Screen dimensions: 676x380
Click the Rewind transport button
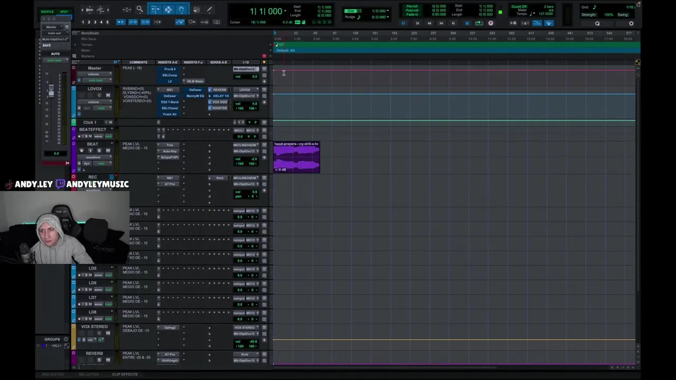click(429, 23)
